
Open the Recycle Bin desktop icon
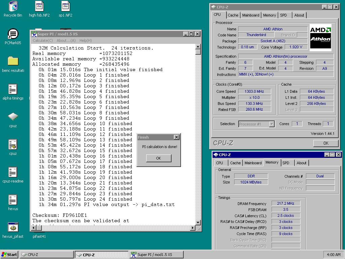13,7
